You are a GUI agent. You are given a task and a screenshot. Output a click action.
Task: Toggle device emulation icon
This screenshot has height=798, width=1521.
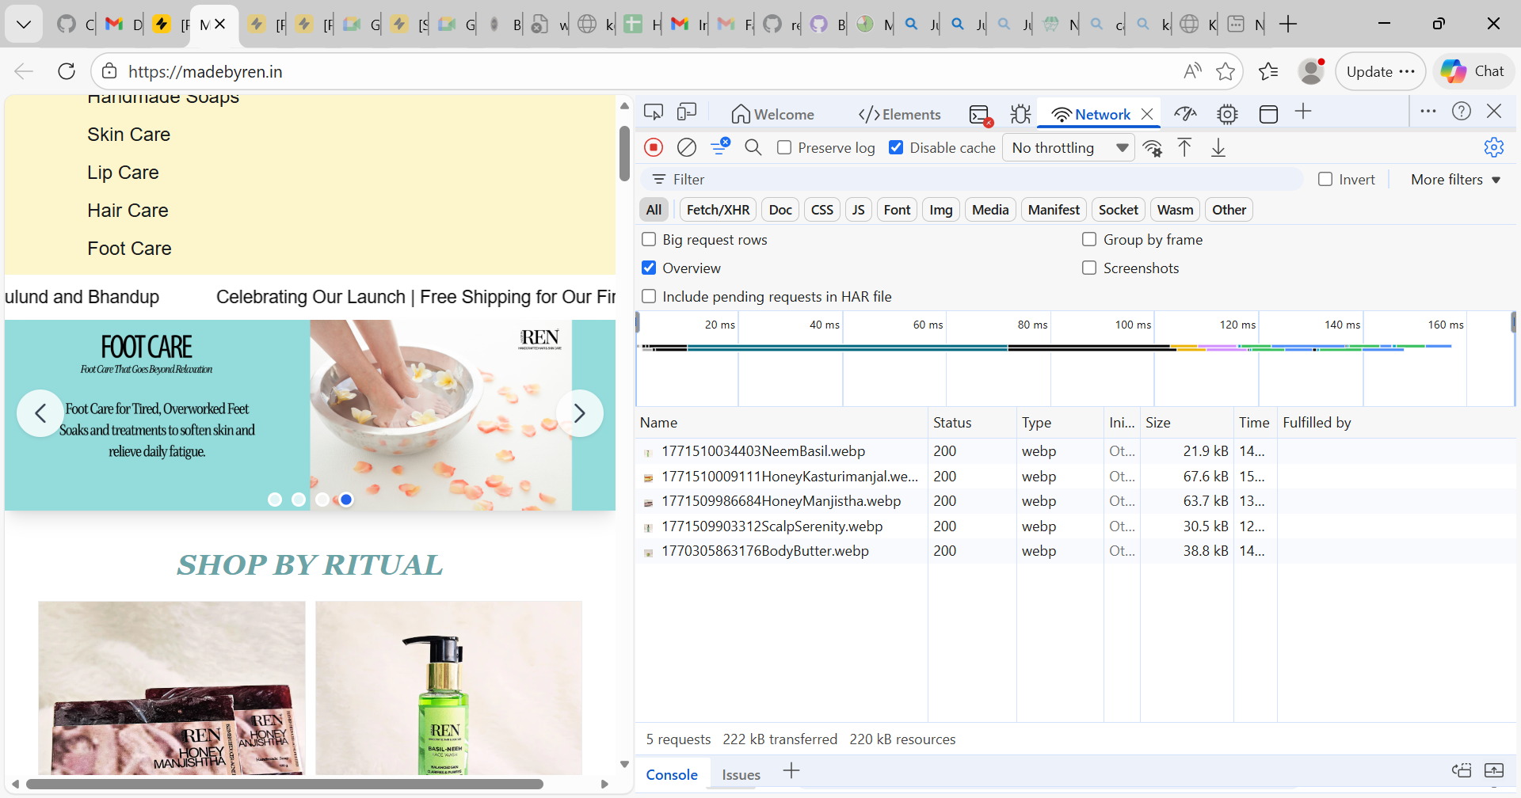[x=687, y=112]
